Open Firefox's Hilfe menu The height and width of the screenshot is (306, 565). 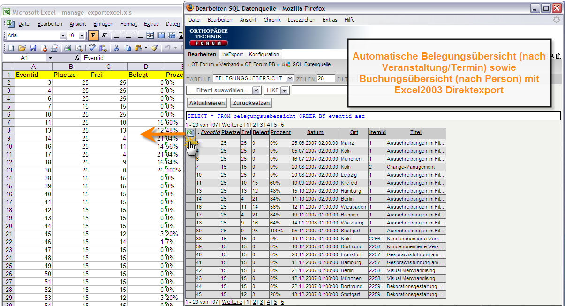[x=349, y=20]
